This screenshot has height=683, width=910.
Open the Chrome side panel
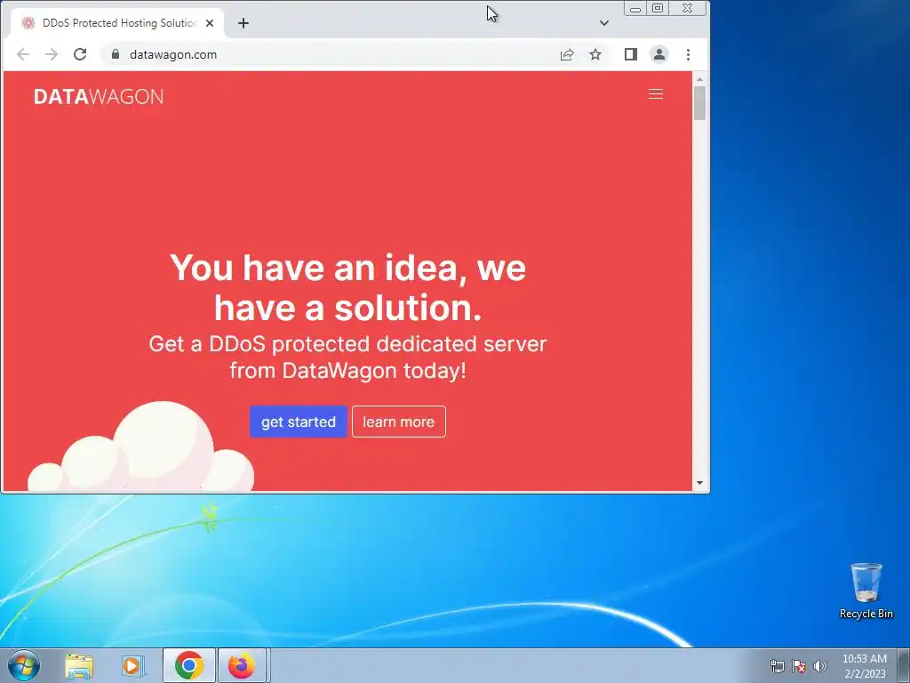point(631,54)
